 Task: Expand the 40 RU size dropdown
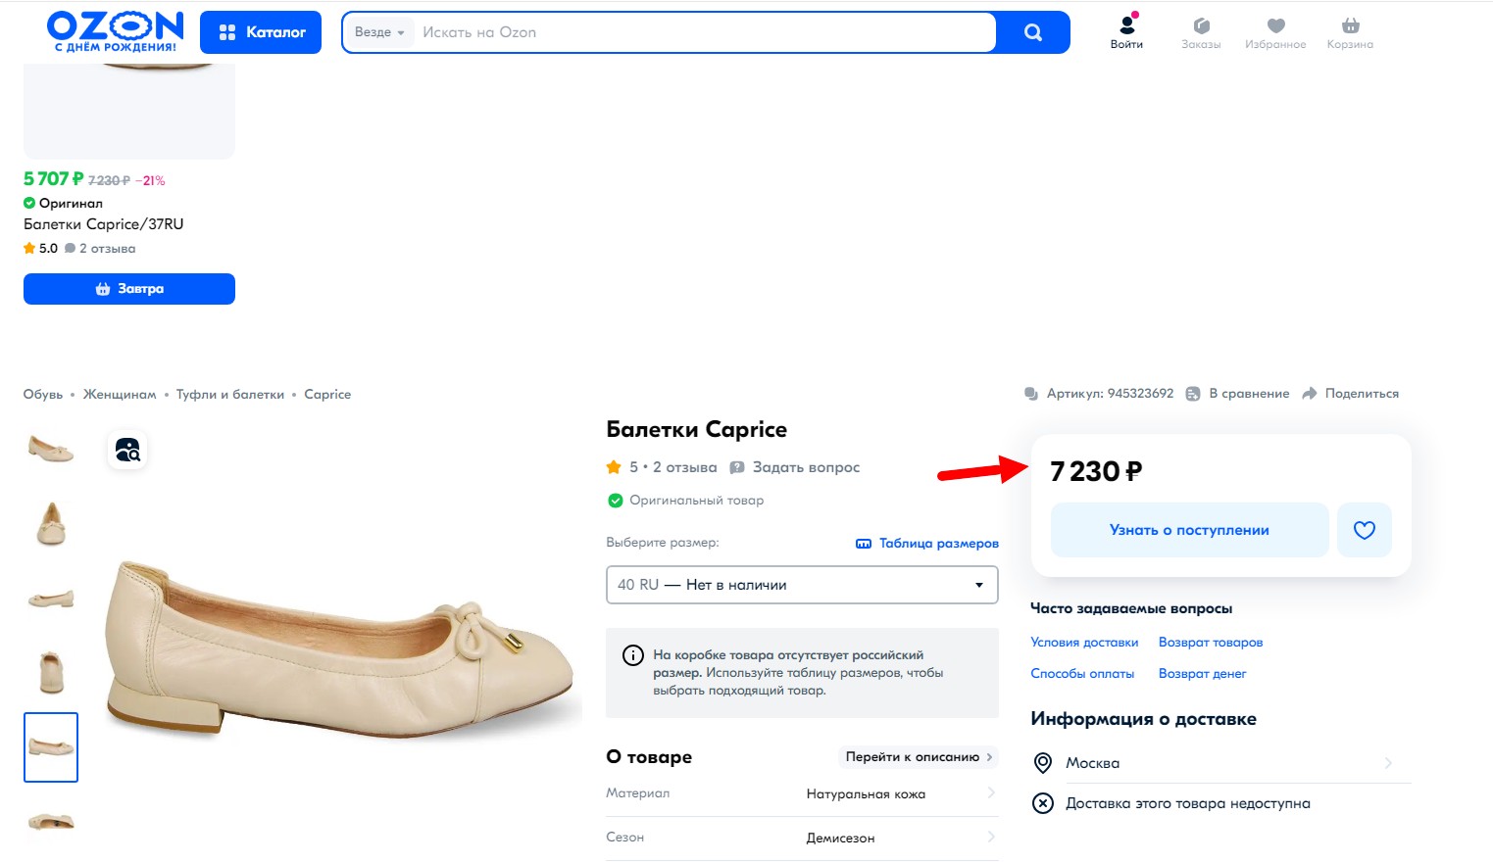point(802,585)
